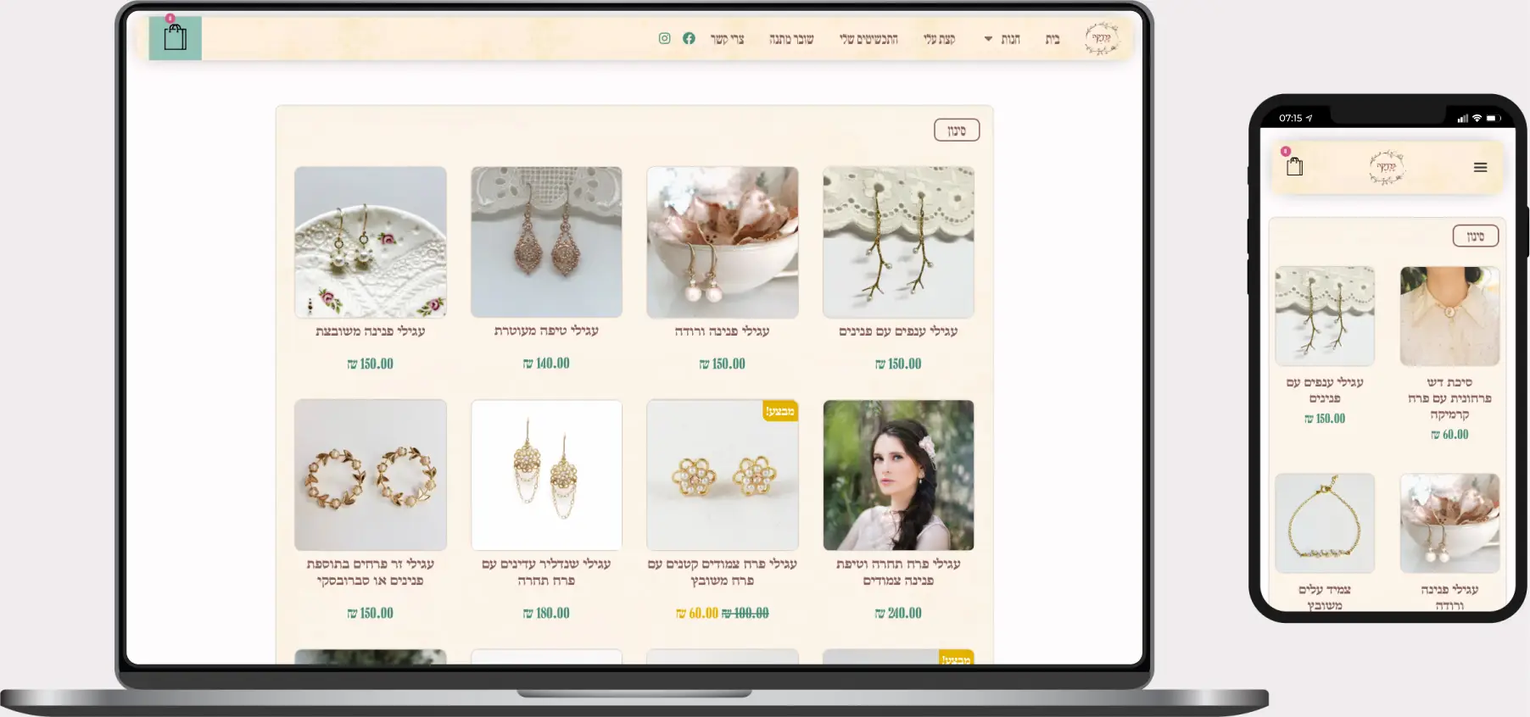
Task: Tap the store logo in the phone header
Action: (x=1386, y=167)
